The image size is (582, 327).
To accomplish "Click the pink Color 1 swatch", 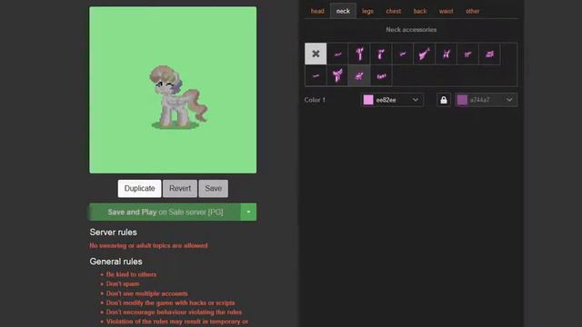I will coord(368,100).
